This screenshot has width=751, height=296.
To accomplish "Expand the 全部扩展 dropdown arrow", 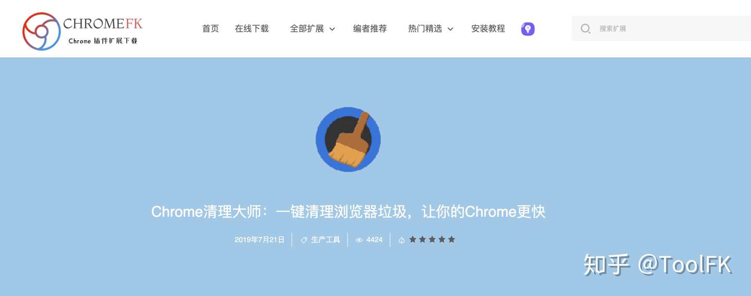I will point(332,29).
